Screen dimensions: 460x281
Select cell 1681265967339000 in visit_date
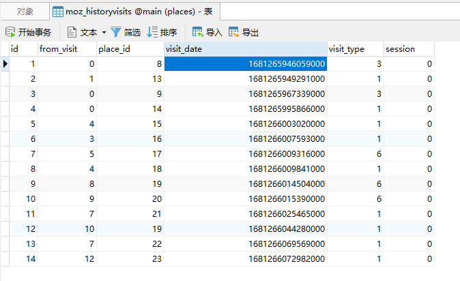246,93
